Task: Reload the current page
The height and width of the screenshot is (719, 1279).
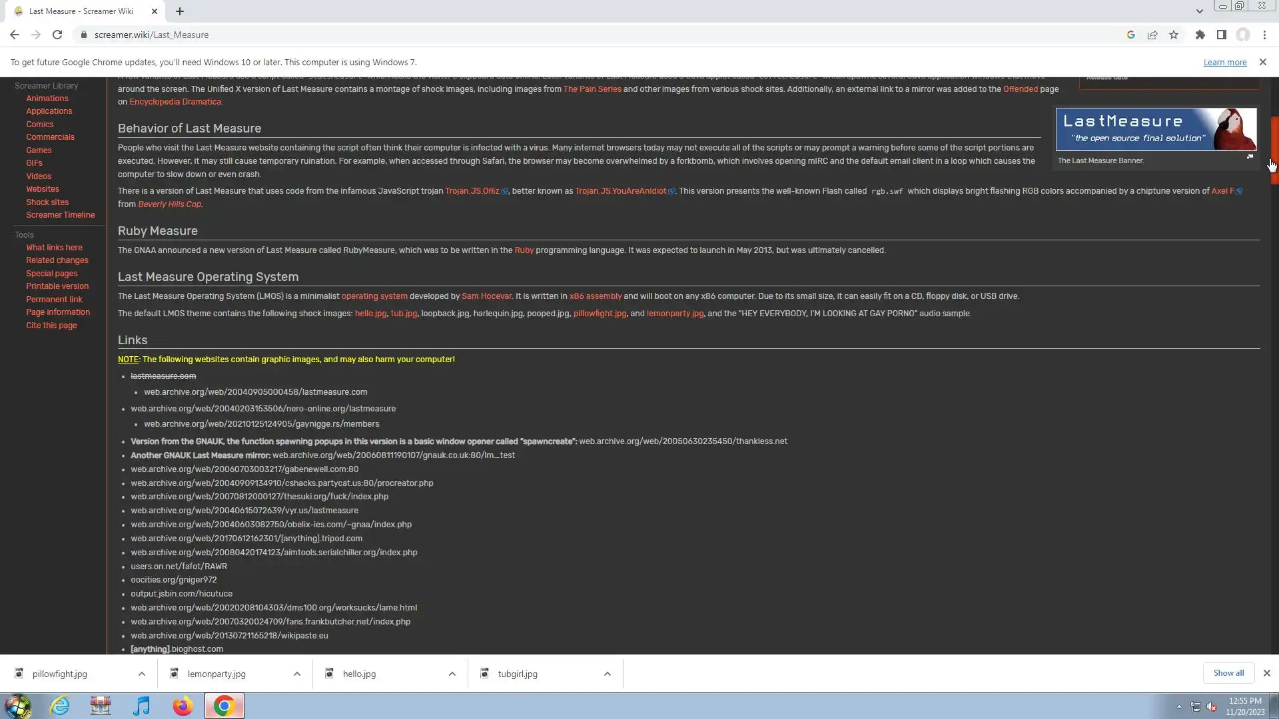Action: coord(57,35)
